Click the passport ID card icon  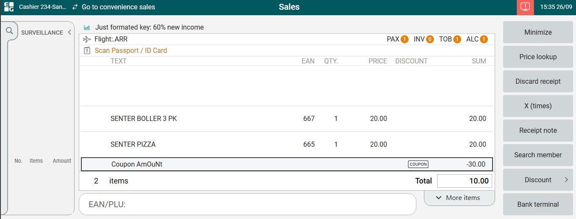87,51
